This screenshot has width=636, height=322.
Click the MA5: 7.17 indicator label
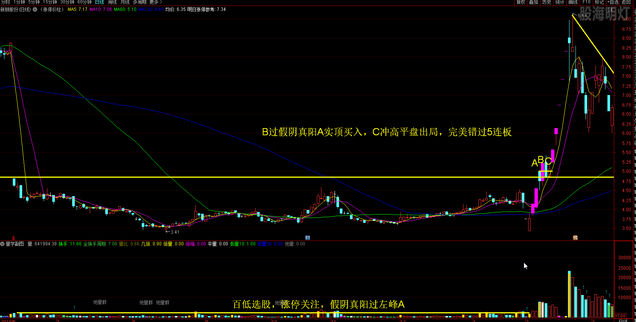point(77,9)
